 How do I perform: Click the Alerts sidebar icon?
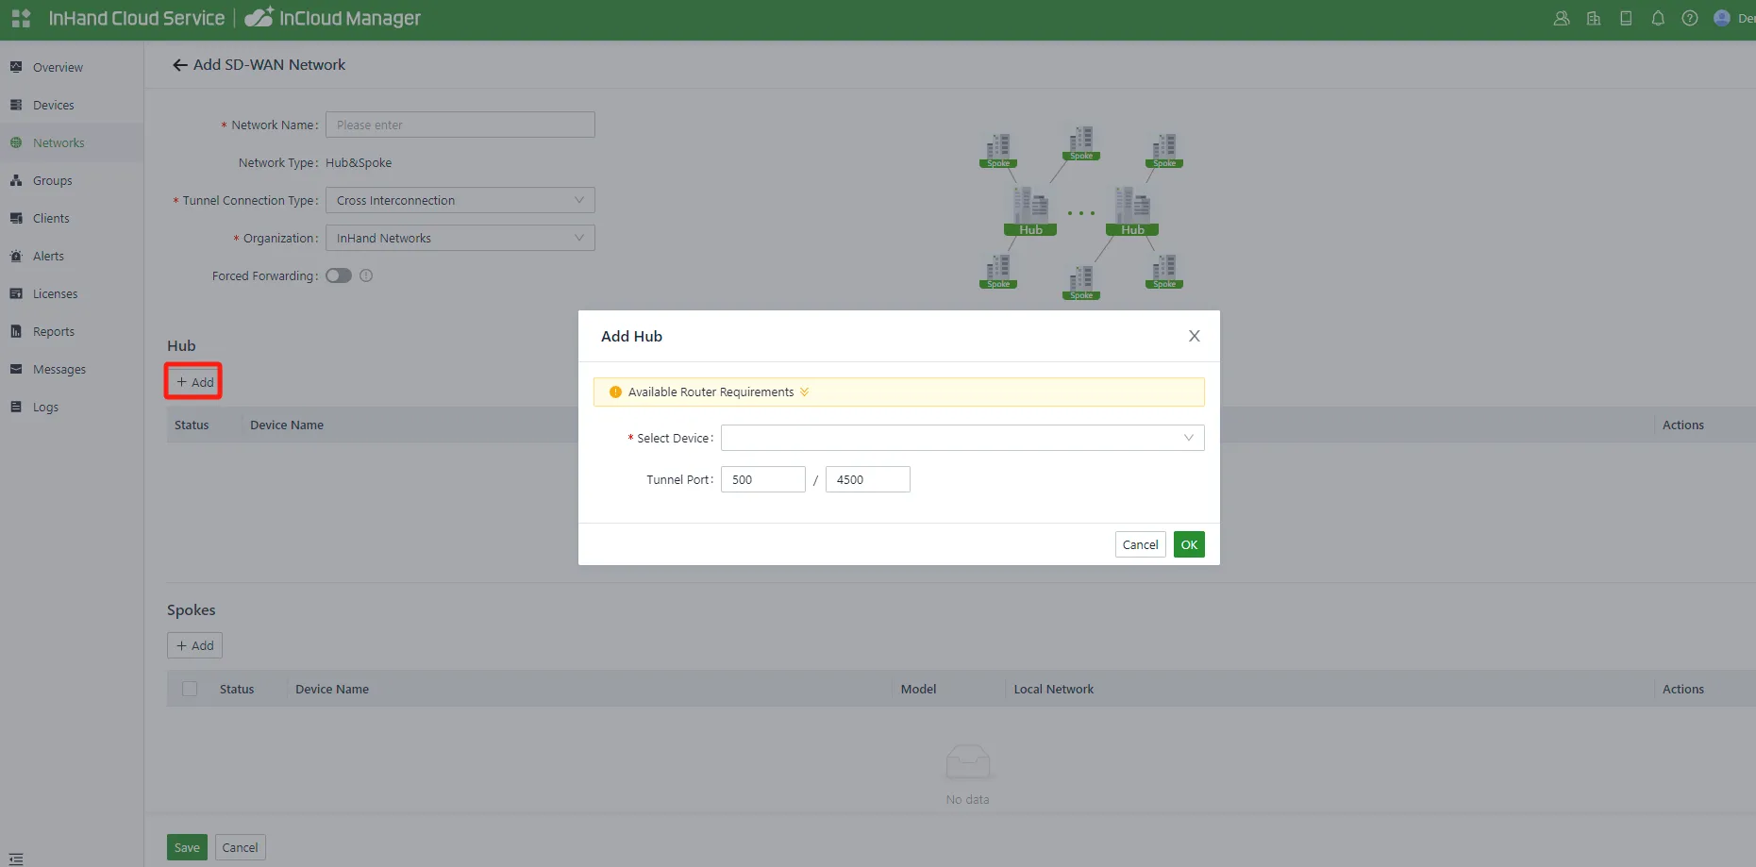click(16, 256)
